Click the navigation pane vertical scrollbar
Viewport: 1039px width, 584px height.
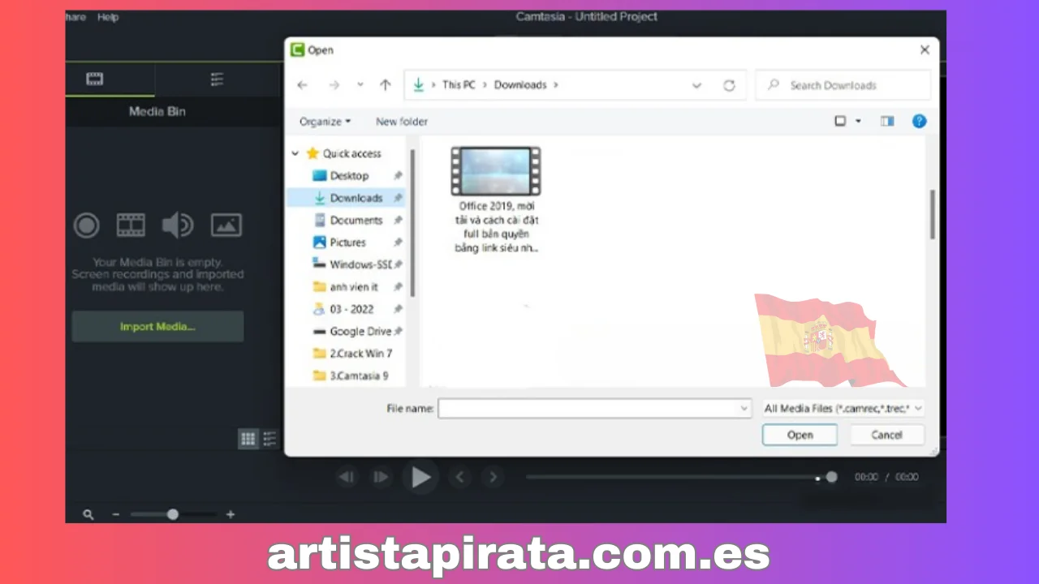412,221
